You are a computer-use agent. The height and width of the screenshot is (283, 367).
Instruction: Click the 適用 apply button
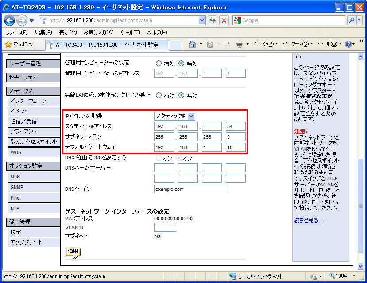pyautogui.click(x=73, y=252)
